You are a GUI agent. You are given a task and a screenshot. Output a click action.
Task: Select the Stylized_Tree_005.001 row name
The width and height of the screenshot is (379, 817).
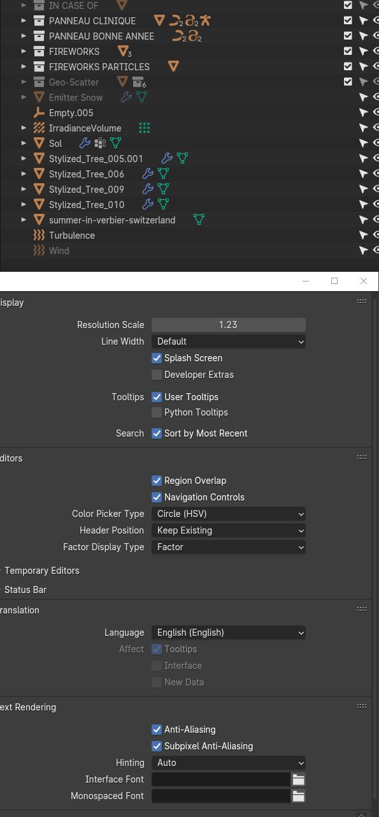[x=96, y=158]
